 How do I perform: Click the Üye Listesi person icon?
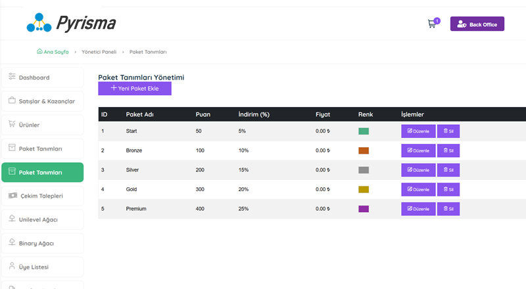[12, 267]
